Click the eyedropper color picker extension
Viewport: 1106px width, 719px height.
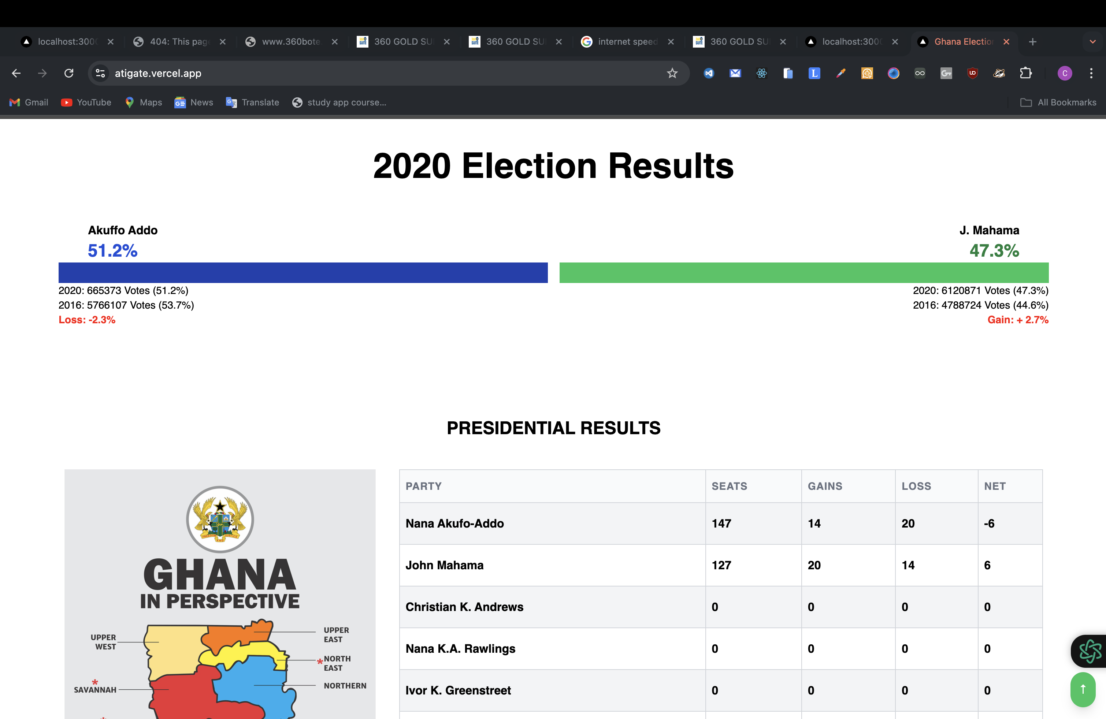[x=840, y=73]
